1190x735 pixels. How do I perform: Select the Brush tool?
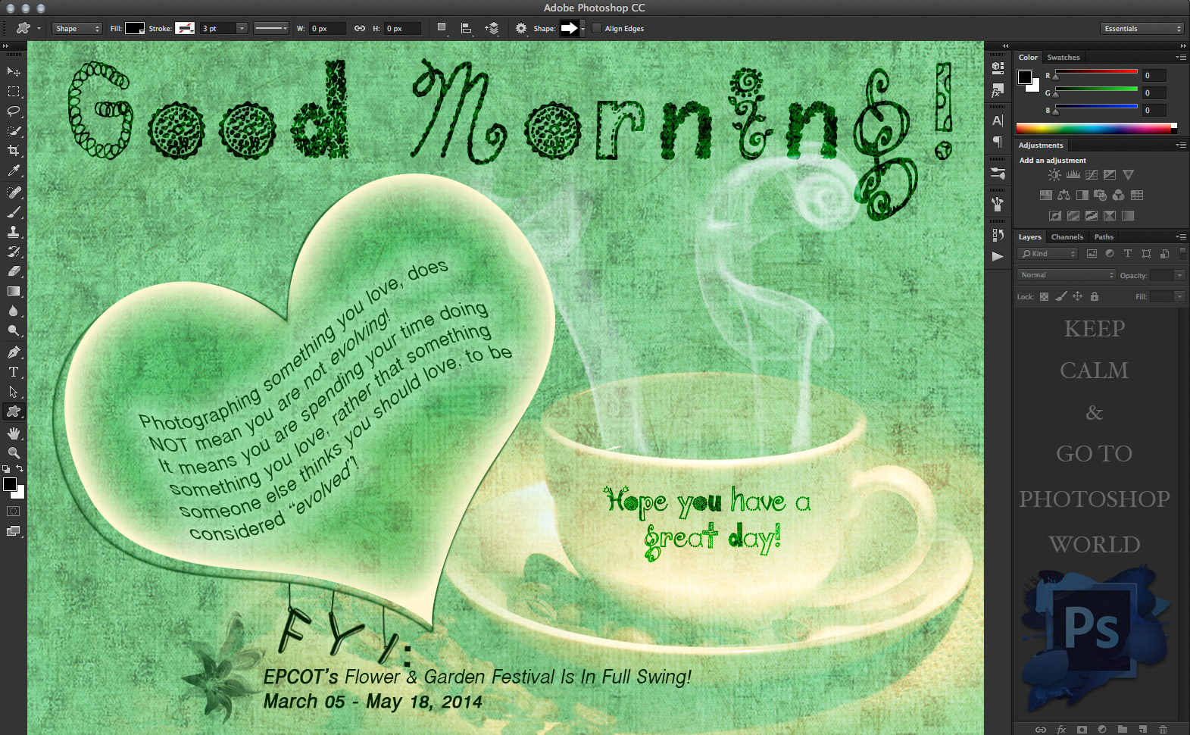click(x=14, y=212)
